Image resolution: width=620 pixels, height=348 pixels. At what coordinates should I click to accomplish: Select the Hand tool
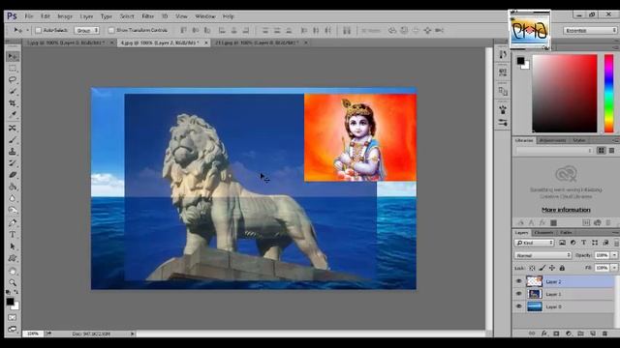coord(13,272)
